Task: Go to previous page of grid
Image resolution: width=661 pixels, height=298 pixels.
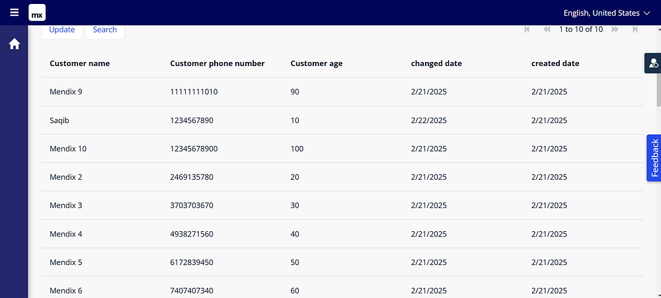Action: click(547, 30)
